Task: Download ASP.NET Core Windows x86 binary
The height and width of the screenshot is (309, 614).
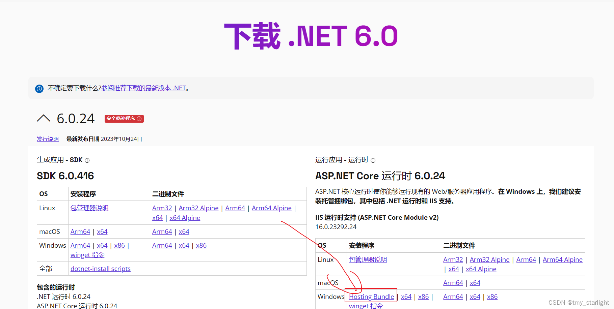Action: 492,297
